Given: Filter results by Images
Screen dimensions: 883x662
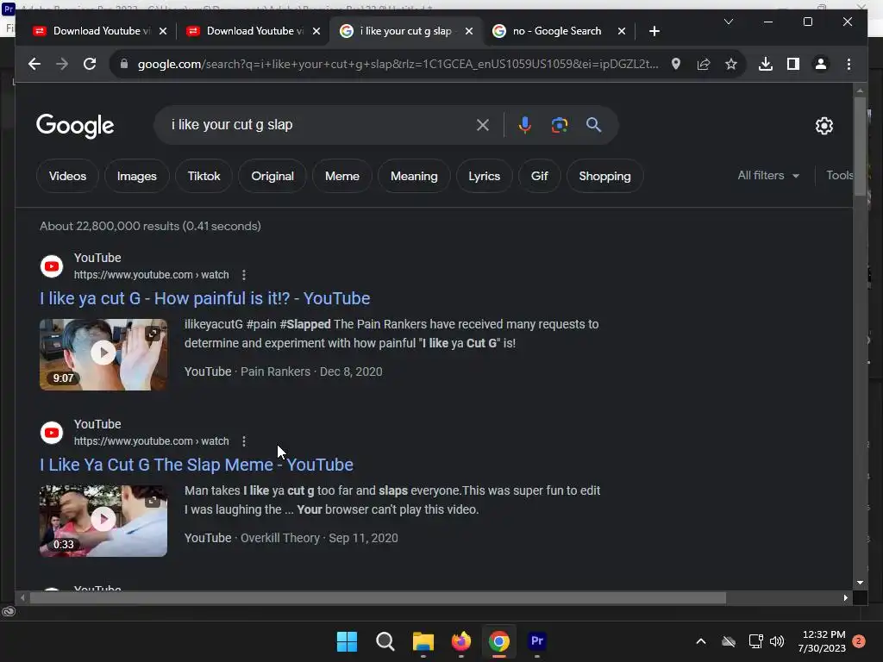Looking at the screenshot, I should (137, 176).
